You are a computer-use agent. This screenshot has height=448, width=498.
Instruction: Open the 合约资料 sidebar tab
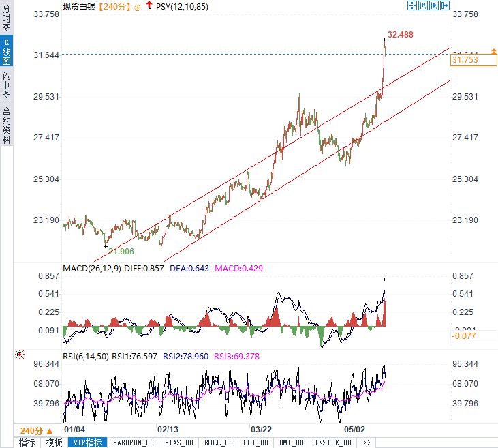pos(6,125)
